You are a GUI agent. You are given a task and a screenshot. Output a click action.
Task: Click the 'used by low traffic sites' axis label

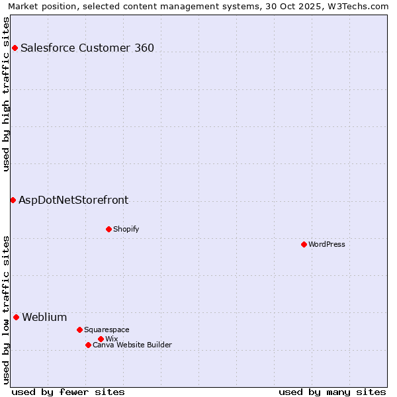(x=6, y=310)
